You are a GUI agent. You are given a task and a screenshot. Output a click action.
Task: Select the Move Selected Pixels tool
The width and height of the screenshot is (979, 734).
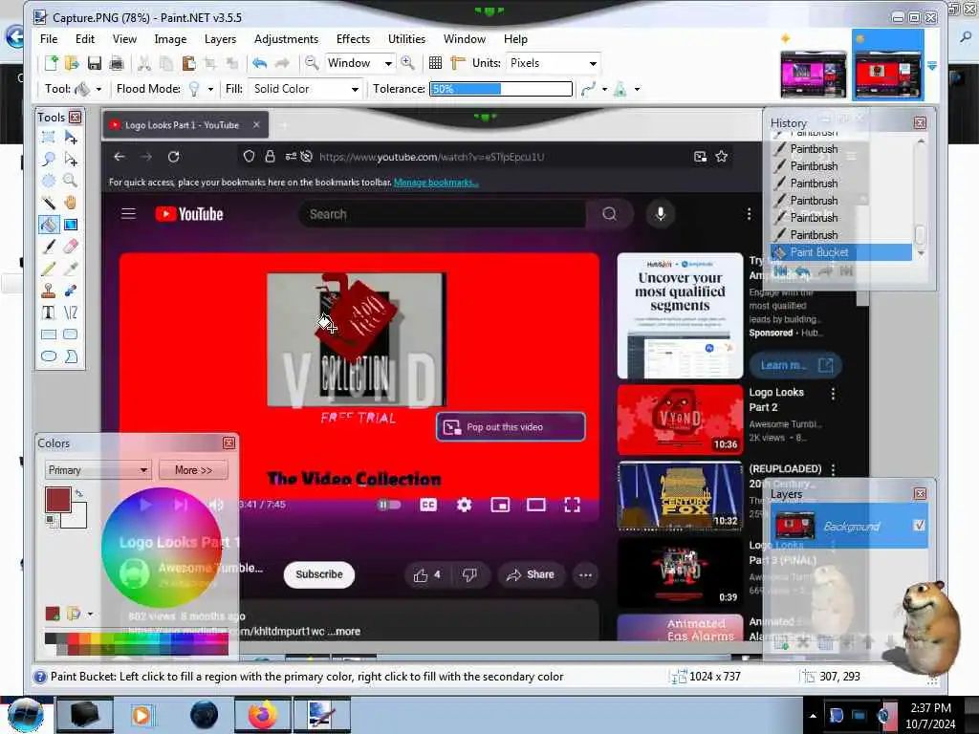pyautogui.click(x=71, y=137)
